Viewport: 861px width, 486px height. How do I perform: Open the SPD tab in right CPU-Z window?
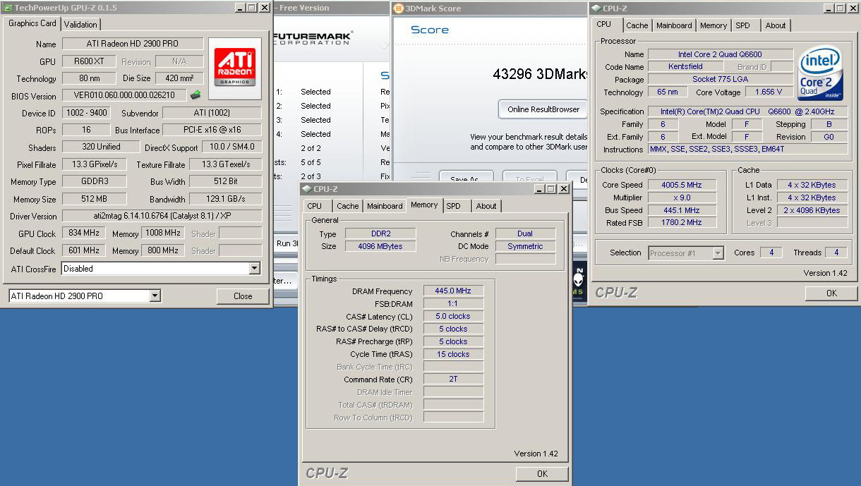point(743,25)
